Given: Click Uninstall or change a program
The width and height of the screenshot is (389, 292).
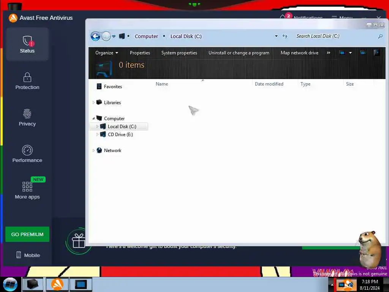Looking at the screenshot, I should pos(239,53).
